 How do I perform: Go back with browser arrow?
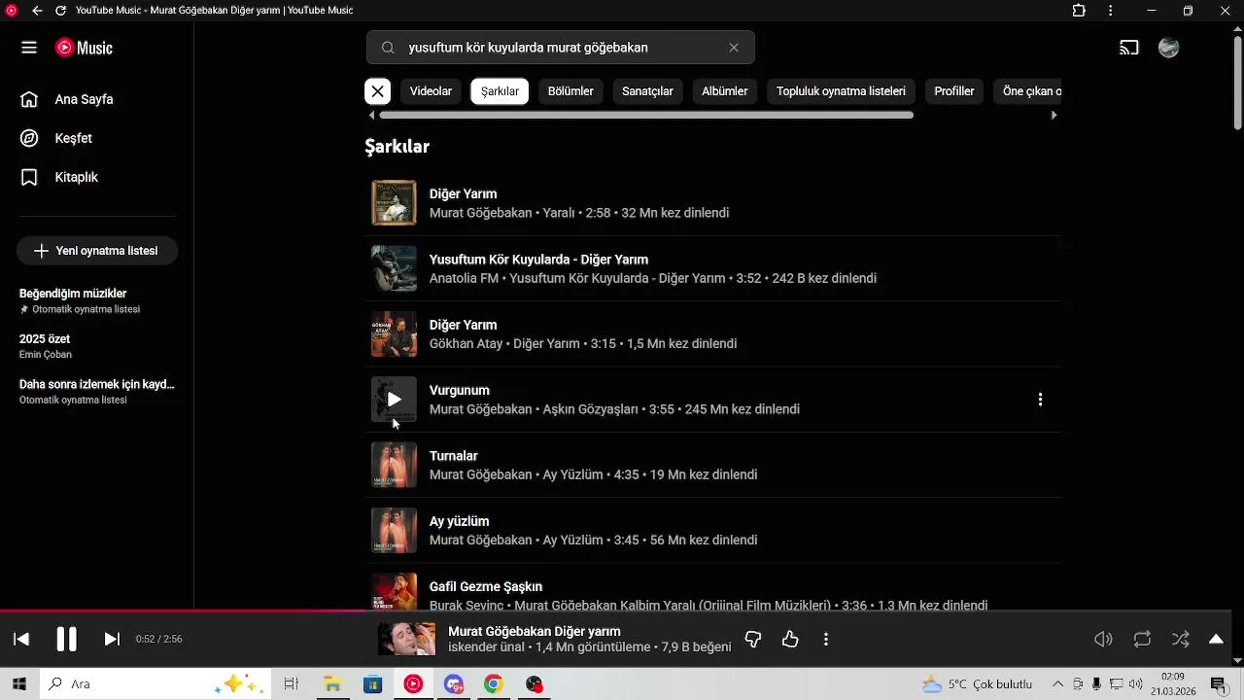tap(37, 11)
